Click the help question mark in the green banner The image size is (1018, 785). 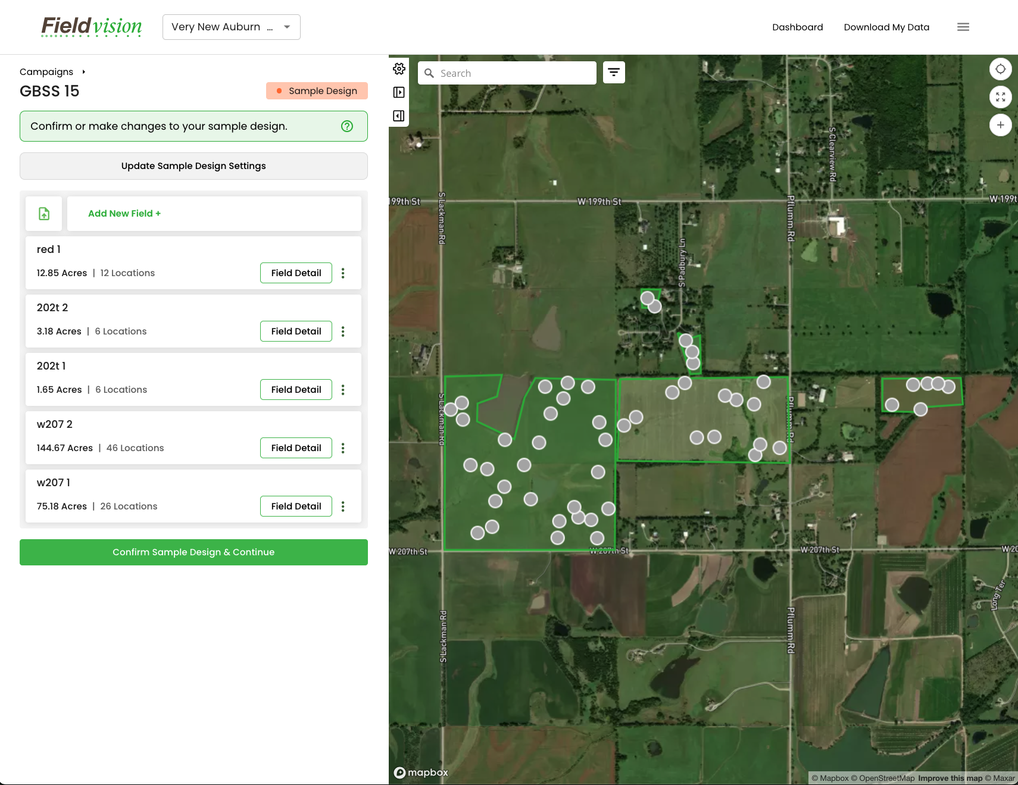click(347, 126)
